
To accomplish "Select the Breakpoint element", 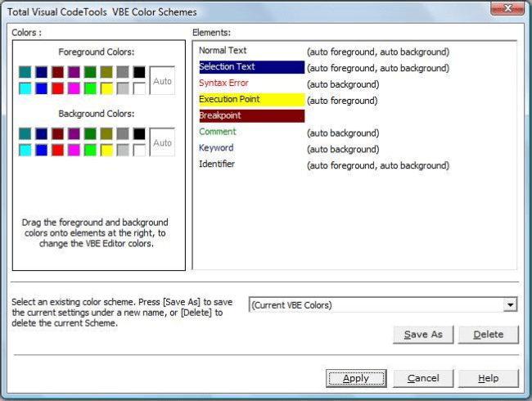I will [252, 115].
